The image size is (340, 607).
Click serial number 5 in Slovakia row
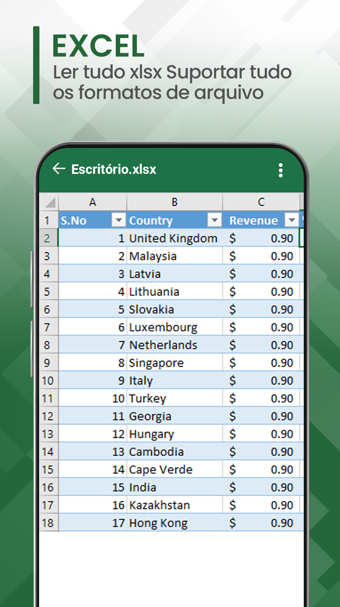click(93, 309)
